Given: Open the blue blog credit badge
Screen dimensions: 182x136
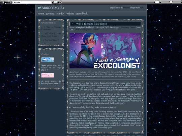Looking at the screenshot, I should click(48, 59).
